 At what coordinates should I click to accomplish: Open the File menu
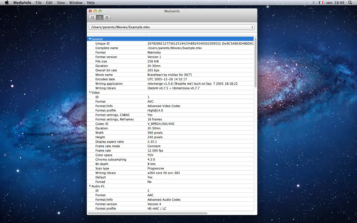tap(39, 3)
